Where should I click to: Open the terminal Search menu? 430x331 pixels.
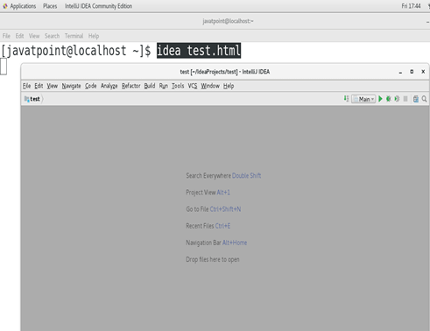pyautogui.click(x=52, y=36)
